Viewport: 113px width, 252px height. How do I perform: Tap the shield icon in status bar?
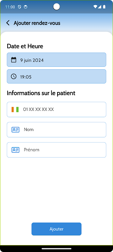tap(19, 7)
